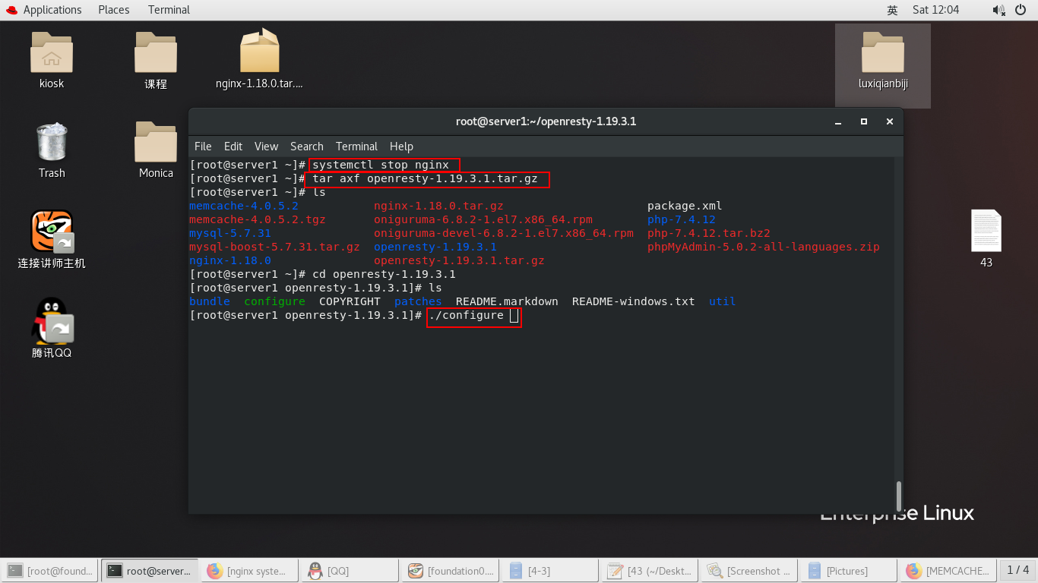Switch to root@server... taskbar terminal
The height and width of the screenshot is (583, 1038).
149,570
